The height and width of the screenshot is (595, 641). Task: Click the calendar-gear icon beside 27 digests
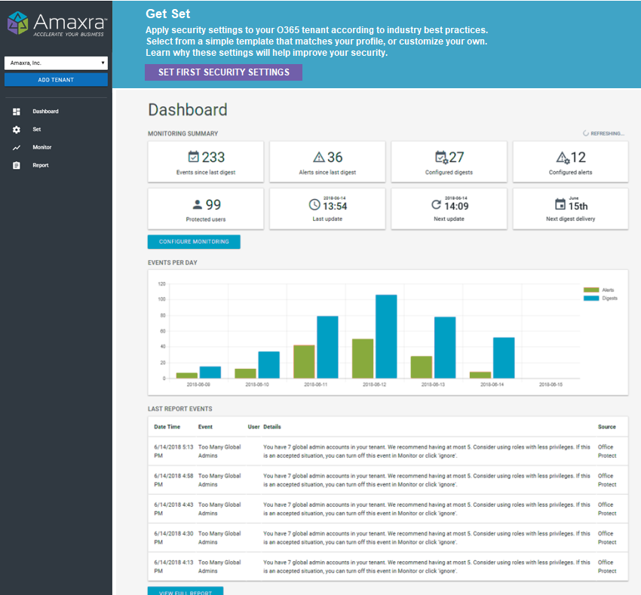[441, 157]
